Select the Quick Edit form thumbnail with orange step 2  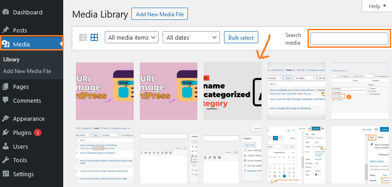[360, 91]
